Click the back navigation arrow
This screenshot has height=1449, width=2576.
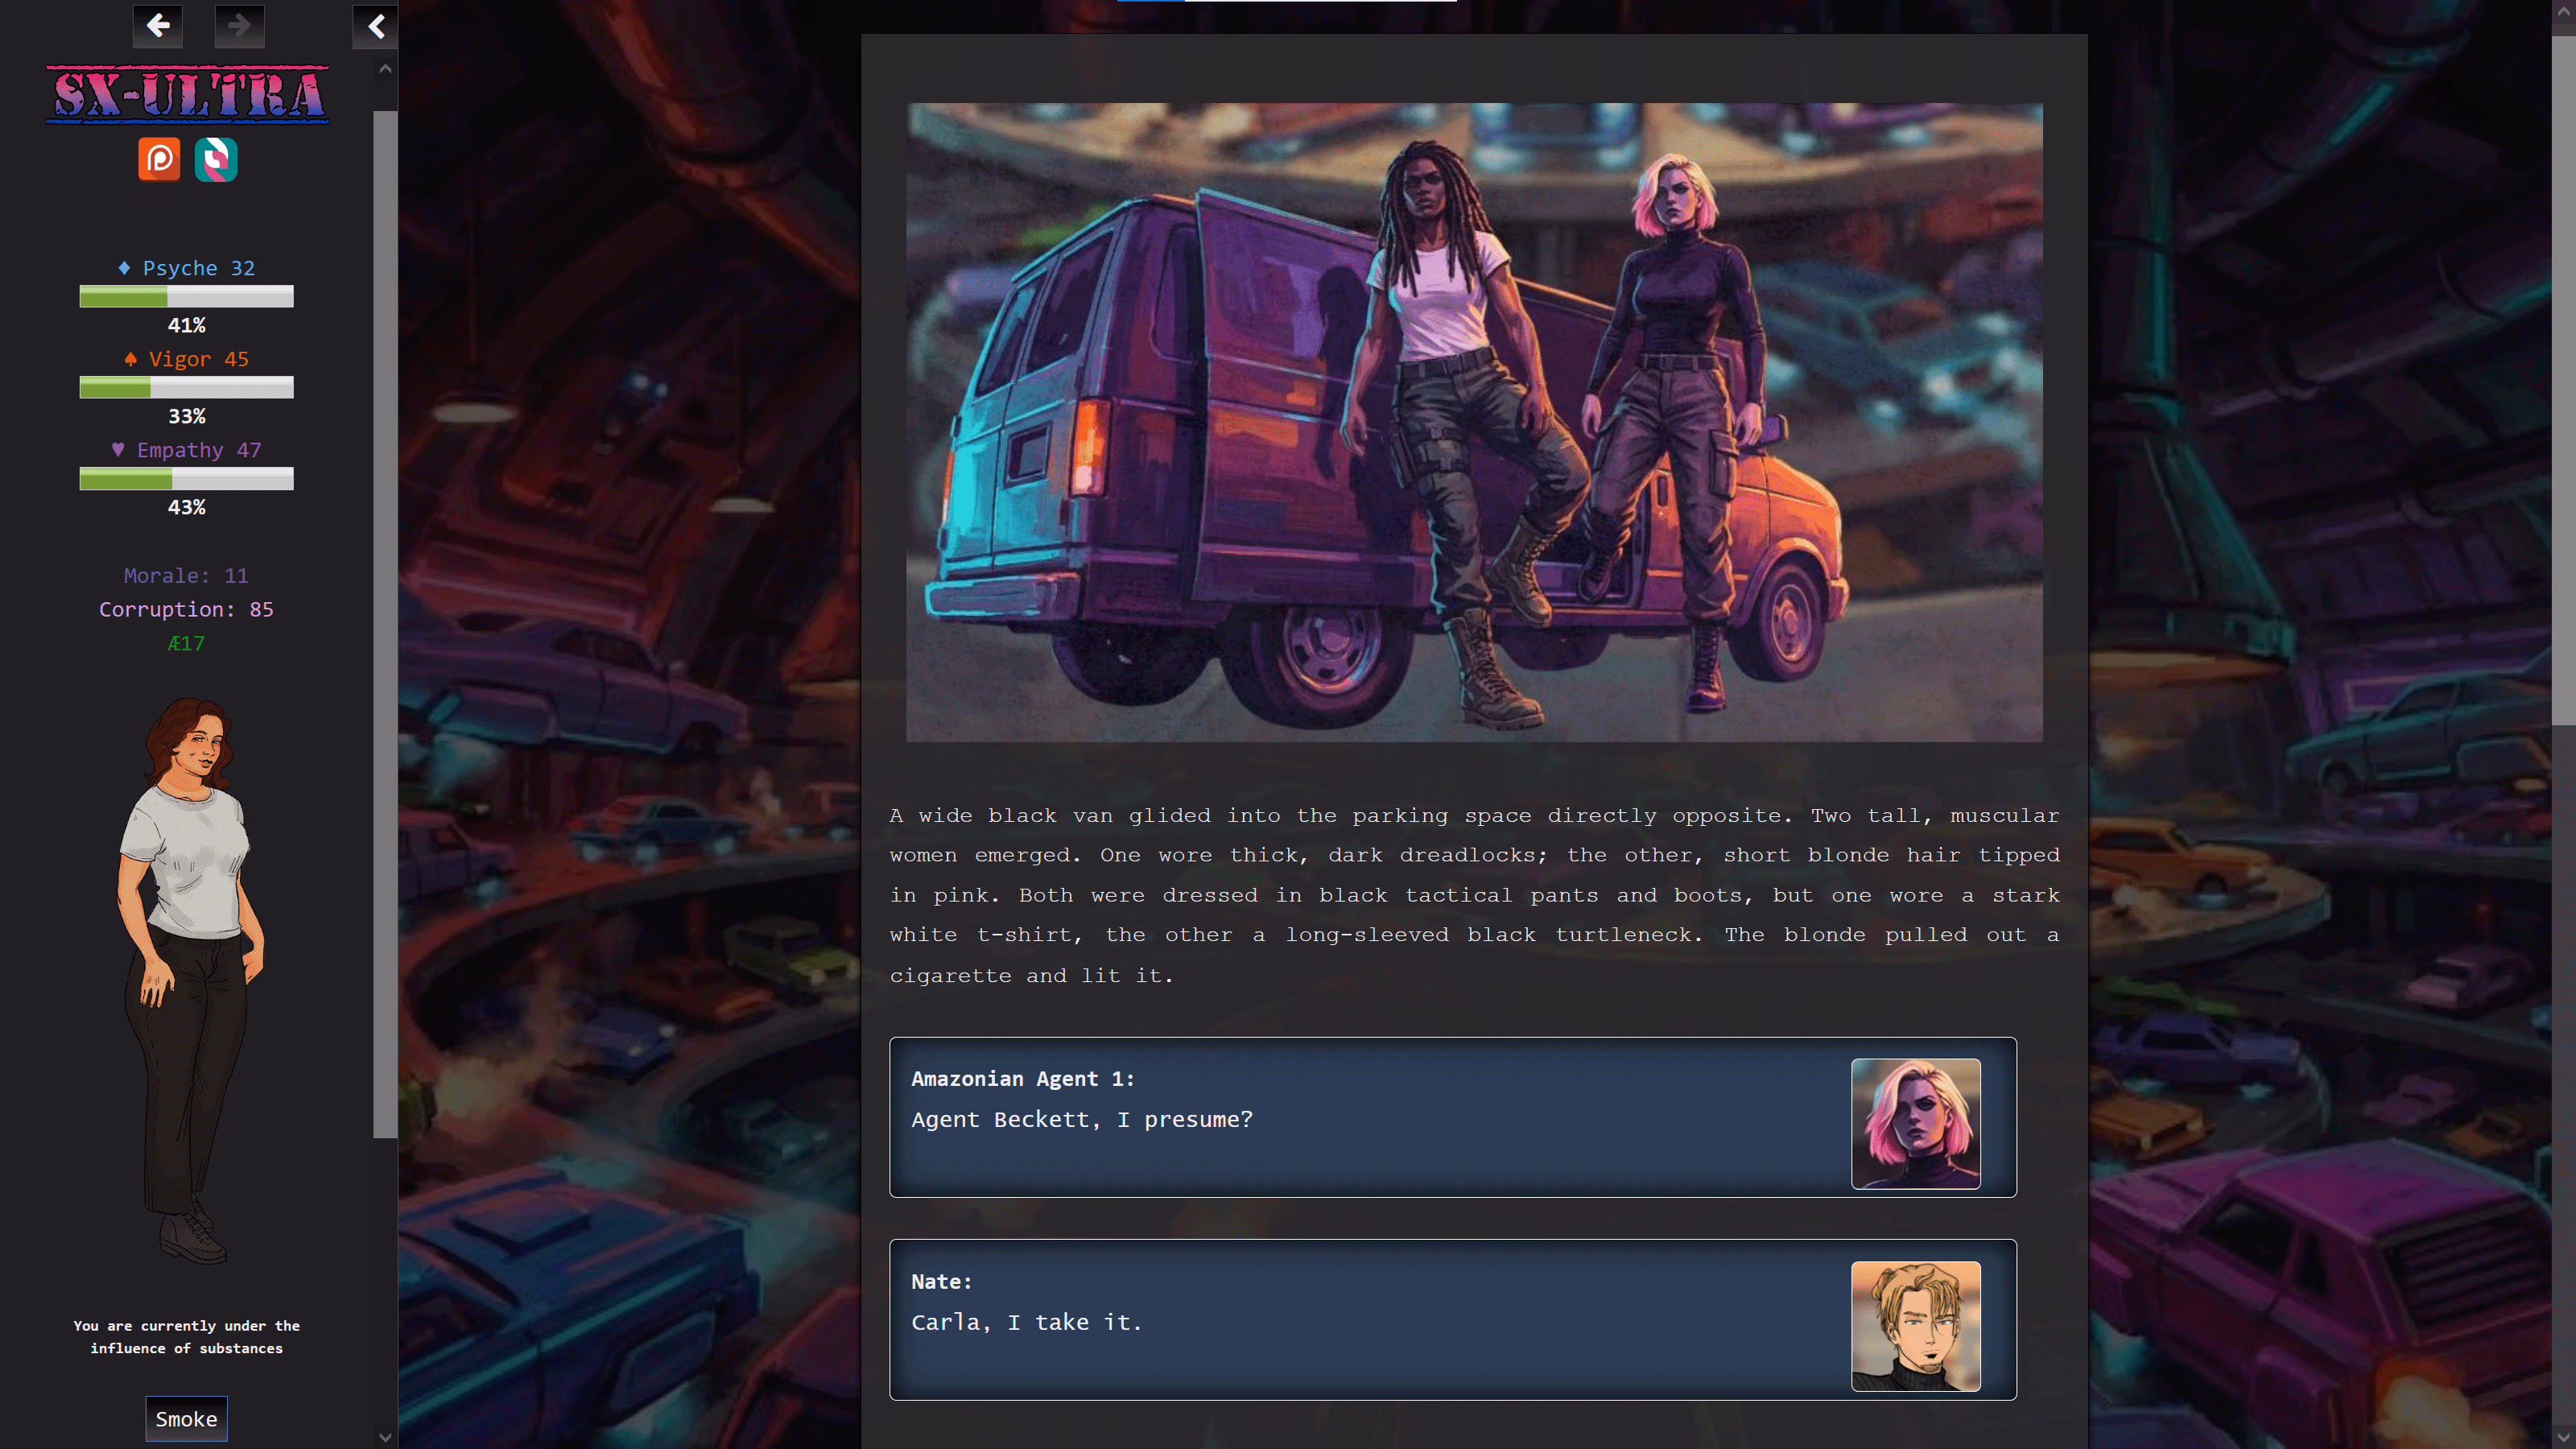pyautogui.click(x=156, y=26)
